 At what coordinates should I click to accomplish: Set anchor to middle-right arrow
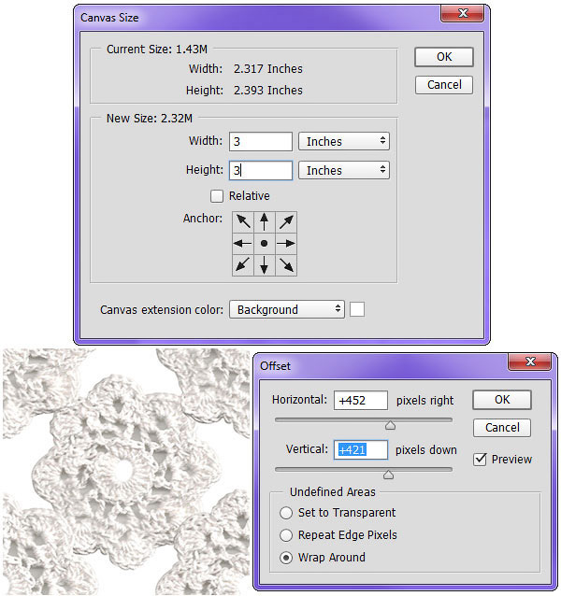286,243
